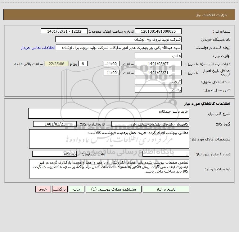The width and height of the screenshot is (239, 232).
Task: Click the واحد شمارش label
Action: pyautogui.click(x=93, y=154)
